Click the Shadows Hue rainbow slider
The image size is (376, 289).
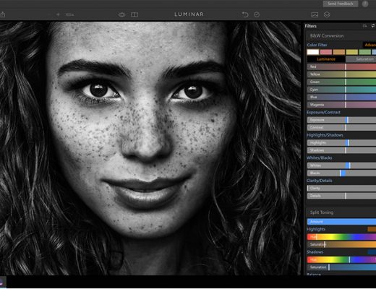click(x=341, y=260)
